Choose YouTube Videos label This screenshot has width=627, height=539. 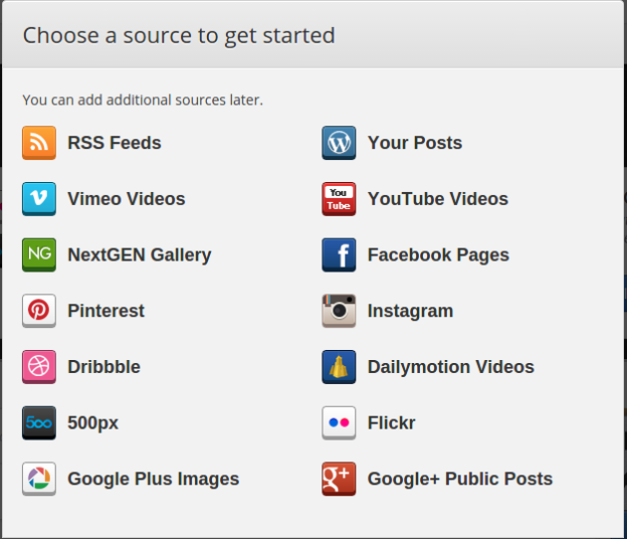[438, 199]
